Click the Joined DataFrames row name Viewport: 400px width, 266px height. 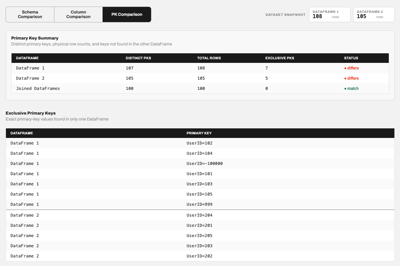coord(38,89)
